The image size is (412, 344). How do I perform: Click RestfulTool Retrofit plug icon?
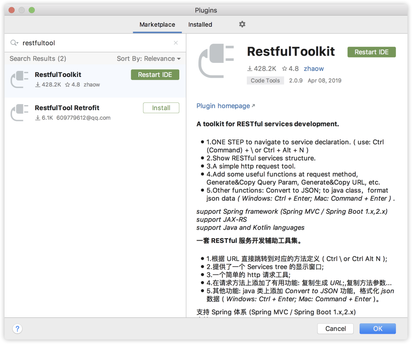[x=20, y=112]
